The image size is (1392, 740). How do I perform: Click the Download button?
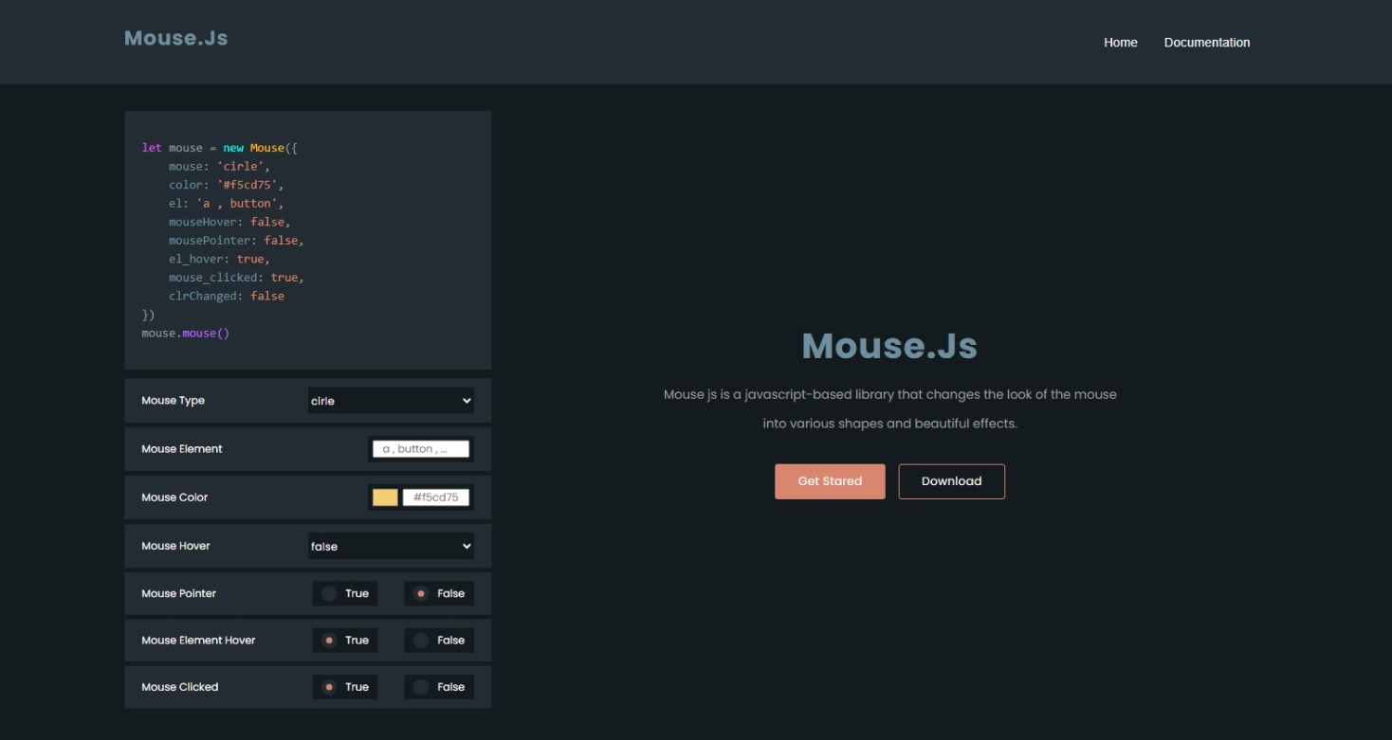[951, 481]
